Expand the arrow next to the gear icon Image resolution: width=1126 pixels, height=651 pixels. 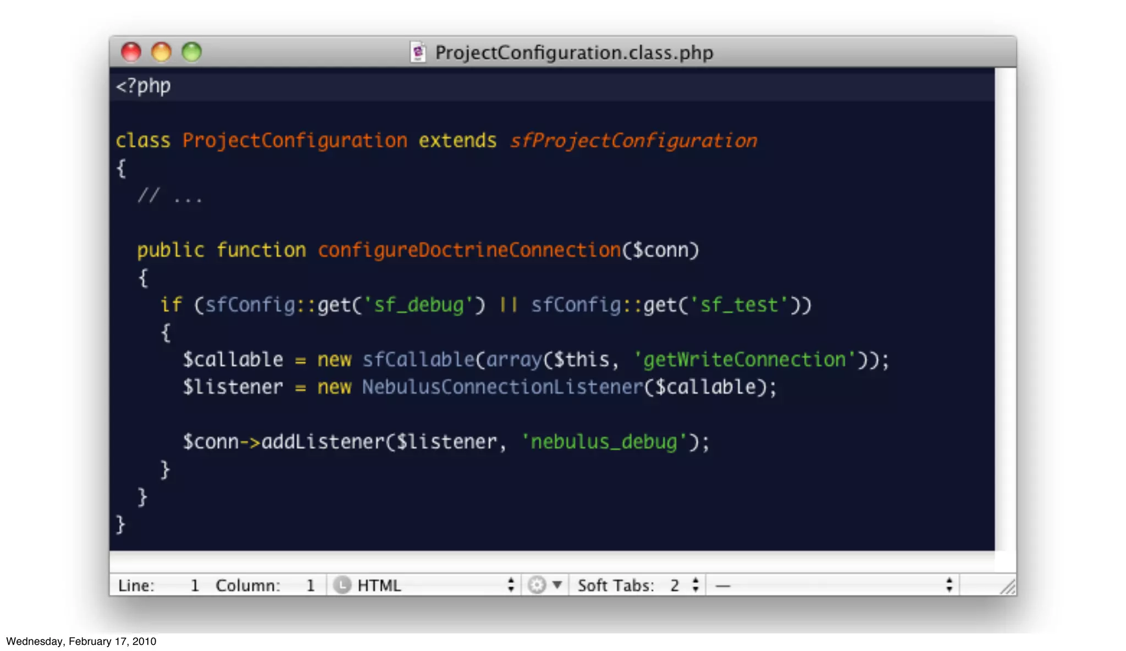(557, 584)
